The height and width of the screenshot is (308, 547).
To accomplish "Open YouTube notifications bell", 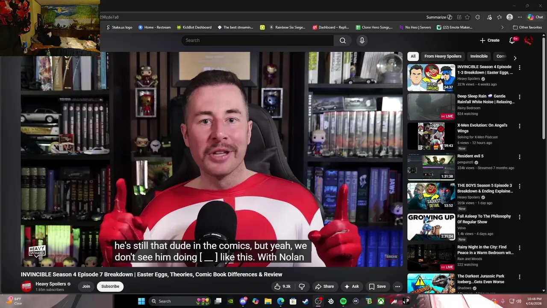I will [512, 40].
